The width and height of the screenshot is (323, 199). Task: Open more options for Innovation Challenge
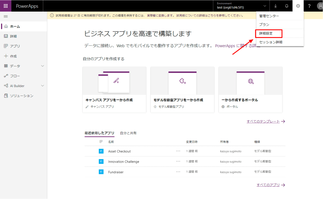tap(178, 161)
